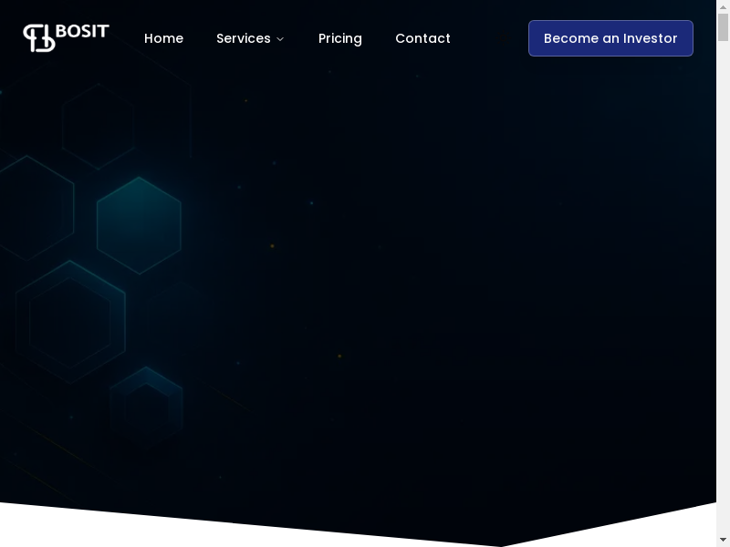
Task: Open the Pricing page
Action: tap(339, 38)
